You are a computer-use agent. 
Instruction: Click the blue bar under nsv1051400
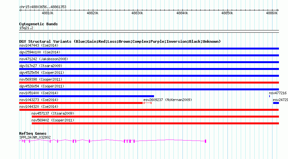click(86, 96)
